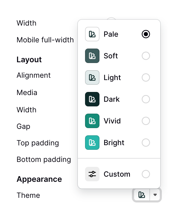Open the Custom theme settings icon

92,174
